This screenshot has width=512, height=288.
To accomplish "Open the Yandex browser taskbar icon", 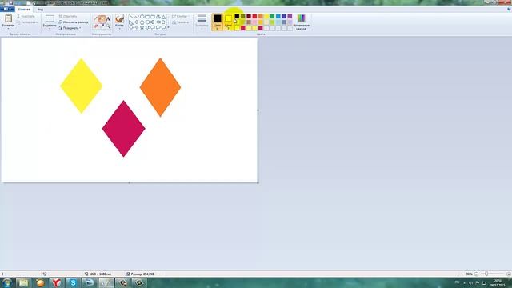I will pos(57,282).
